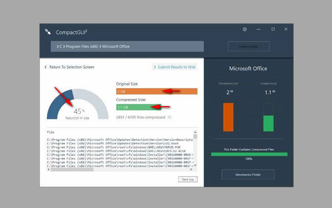Go back via Return To Selection Screen

72,67
